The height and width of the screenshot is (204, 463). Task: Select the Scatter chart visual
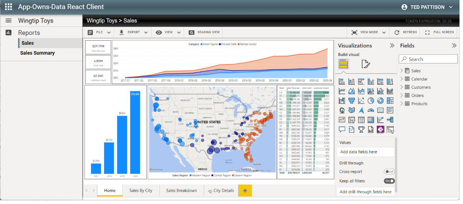coord(361,100)
